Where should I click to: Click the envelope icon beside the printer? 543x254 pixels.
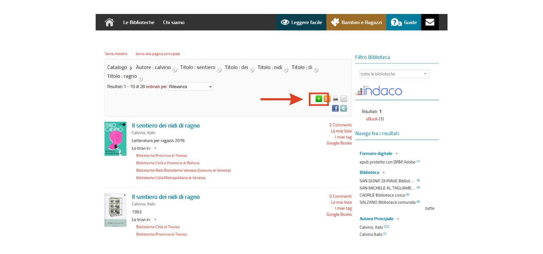click(344, 99)
